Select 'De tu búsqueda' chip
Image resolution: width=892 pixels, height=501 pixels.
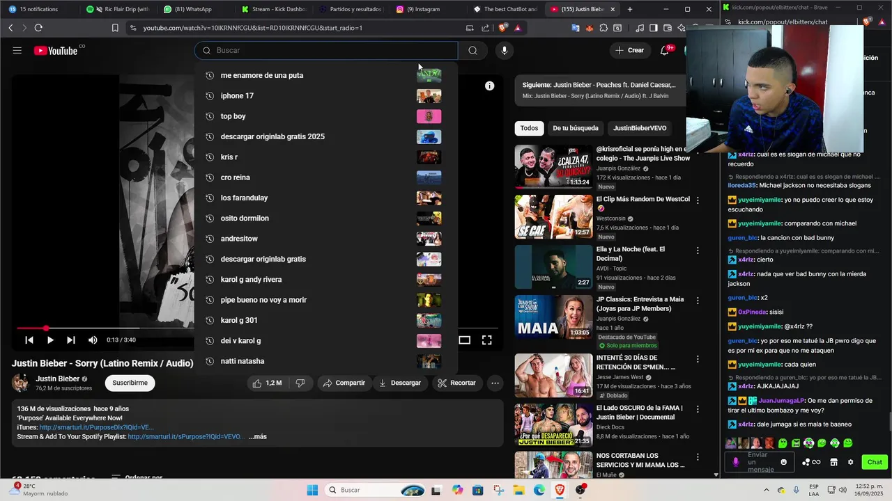[575, 128]
